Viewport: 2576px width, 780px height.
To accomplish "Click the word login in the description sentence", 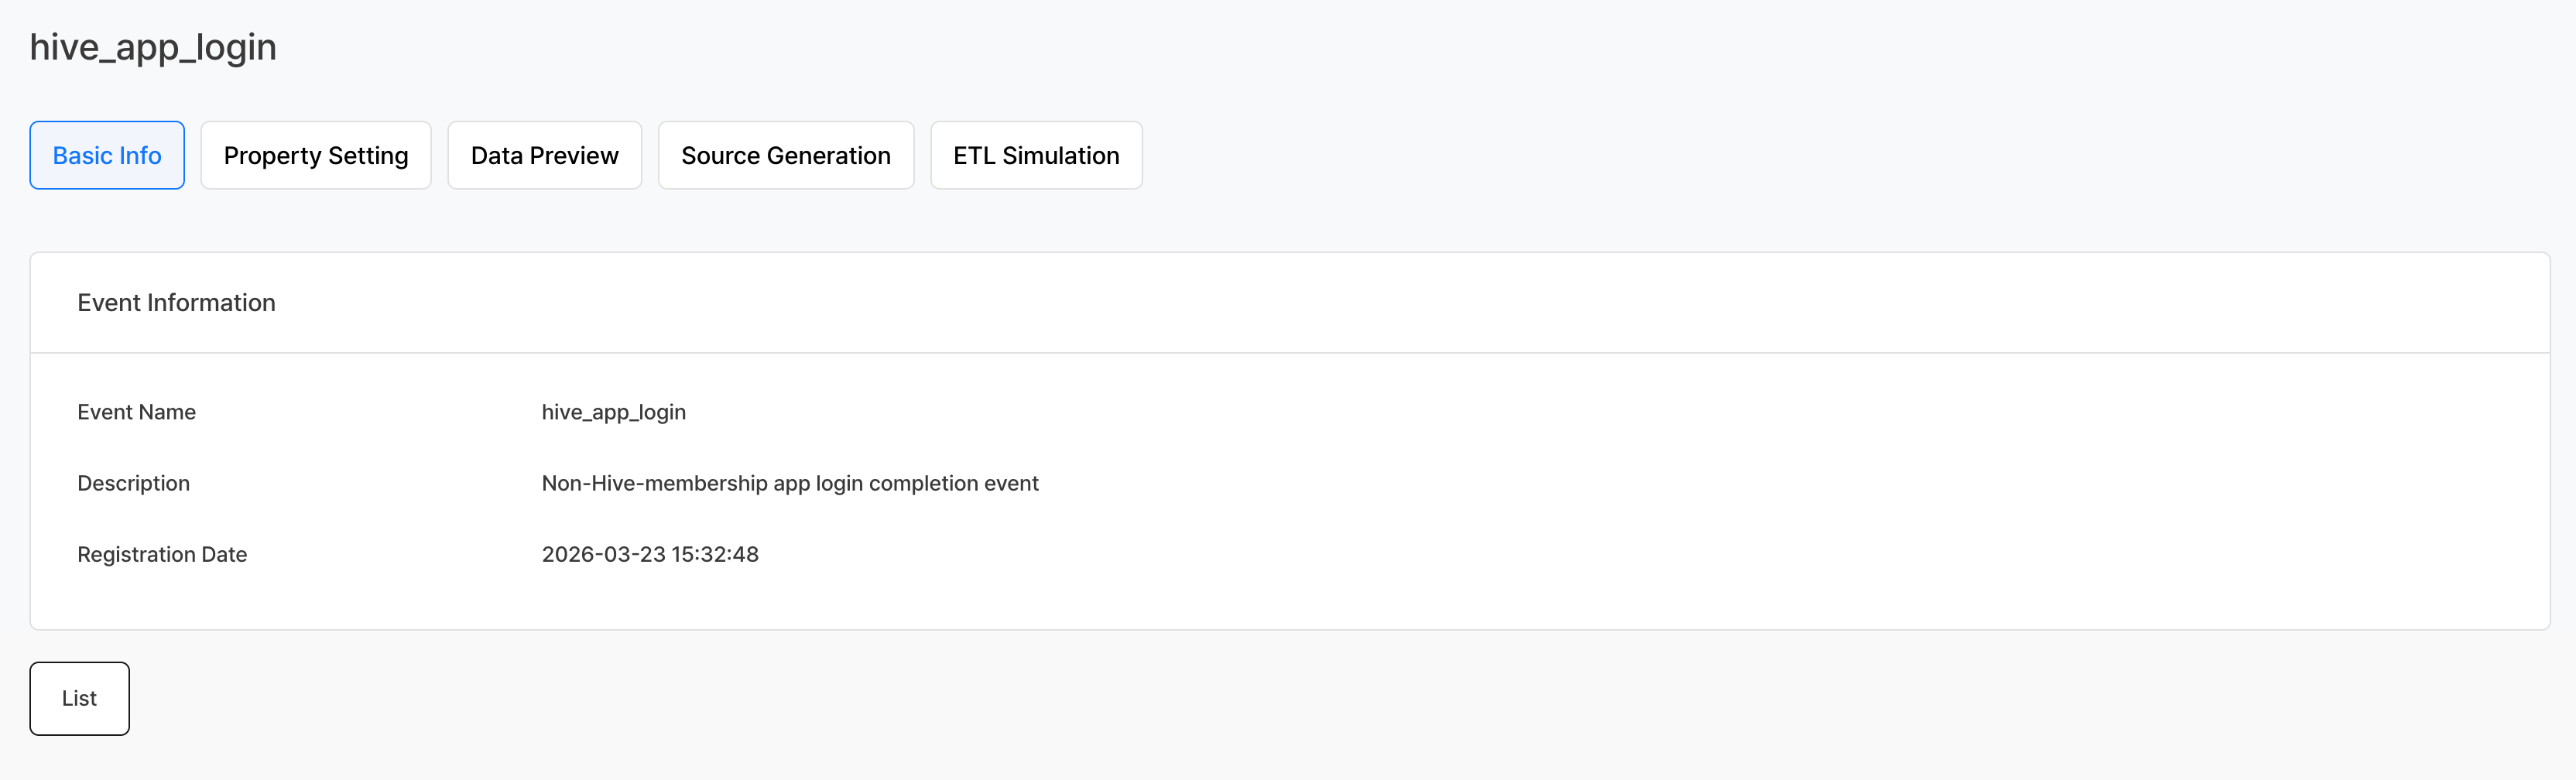I will pyautogui.click(x=839, y=483).
